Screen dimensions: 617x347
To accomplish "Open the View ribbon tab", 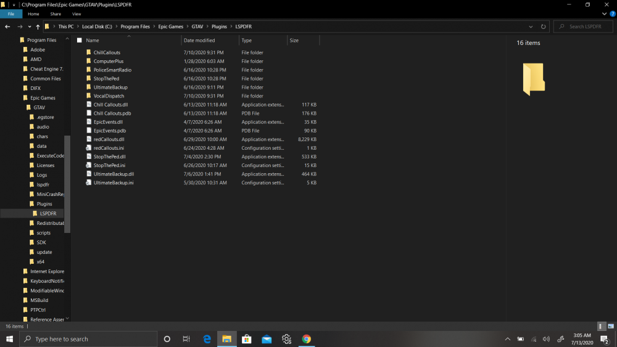I will coord(77,14).
